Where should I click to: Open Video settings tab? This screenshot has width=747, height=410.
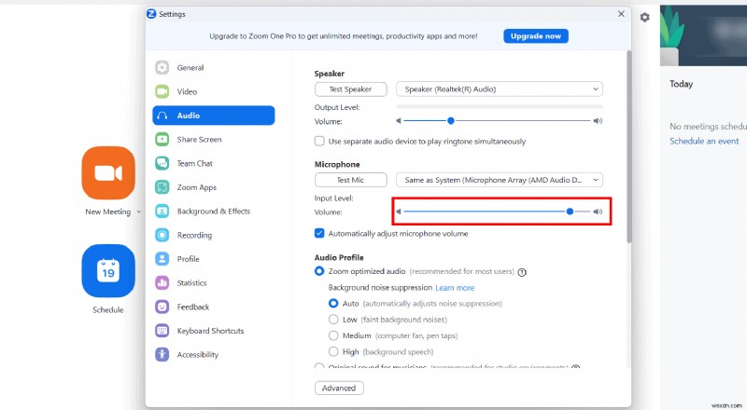[x=214, y=91]
